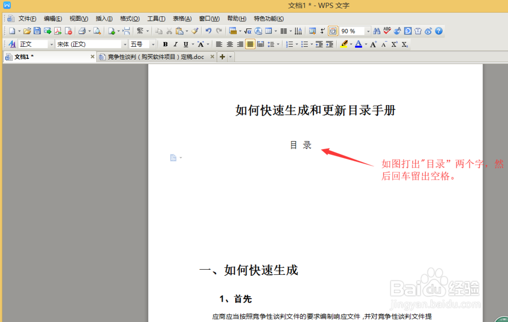Apply subscript formatting
The height and width of the screenshot is (322, 508).
[x=405, y=44]
